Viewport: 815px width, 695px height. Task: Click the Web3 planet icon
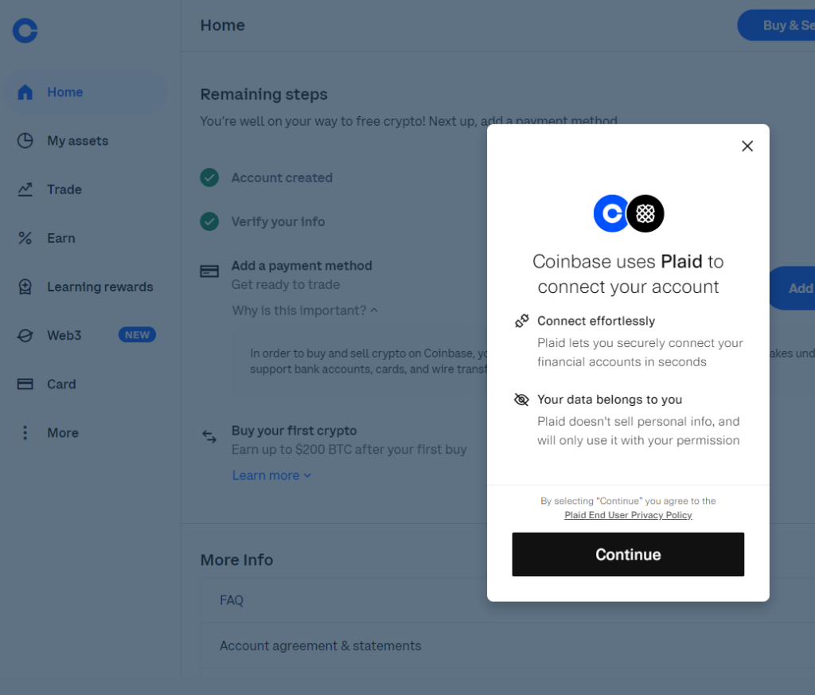click(25, 336)
